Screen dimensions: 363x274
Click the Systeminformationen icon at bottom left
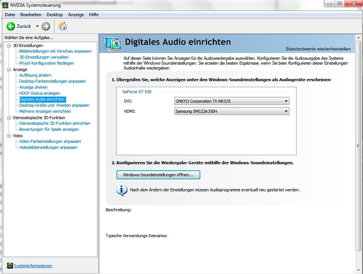(x=10, y=266)
